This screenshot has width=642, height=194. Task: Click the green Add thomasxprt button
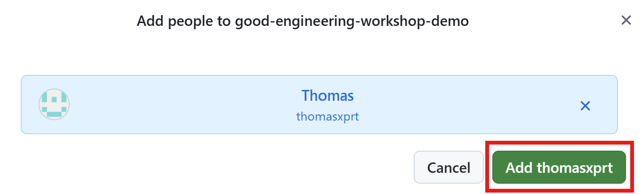pyautogui.click(x=559, y=168)
